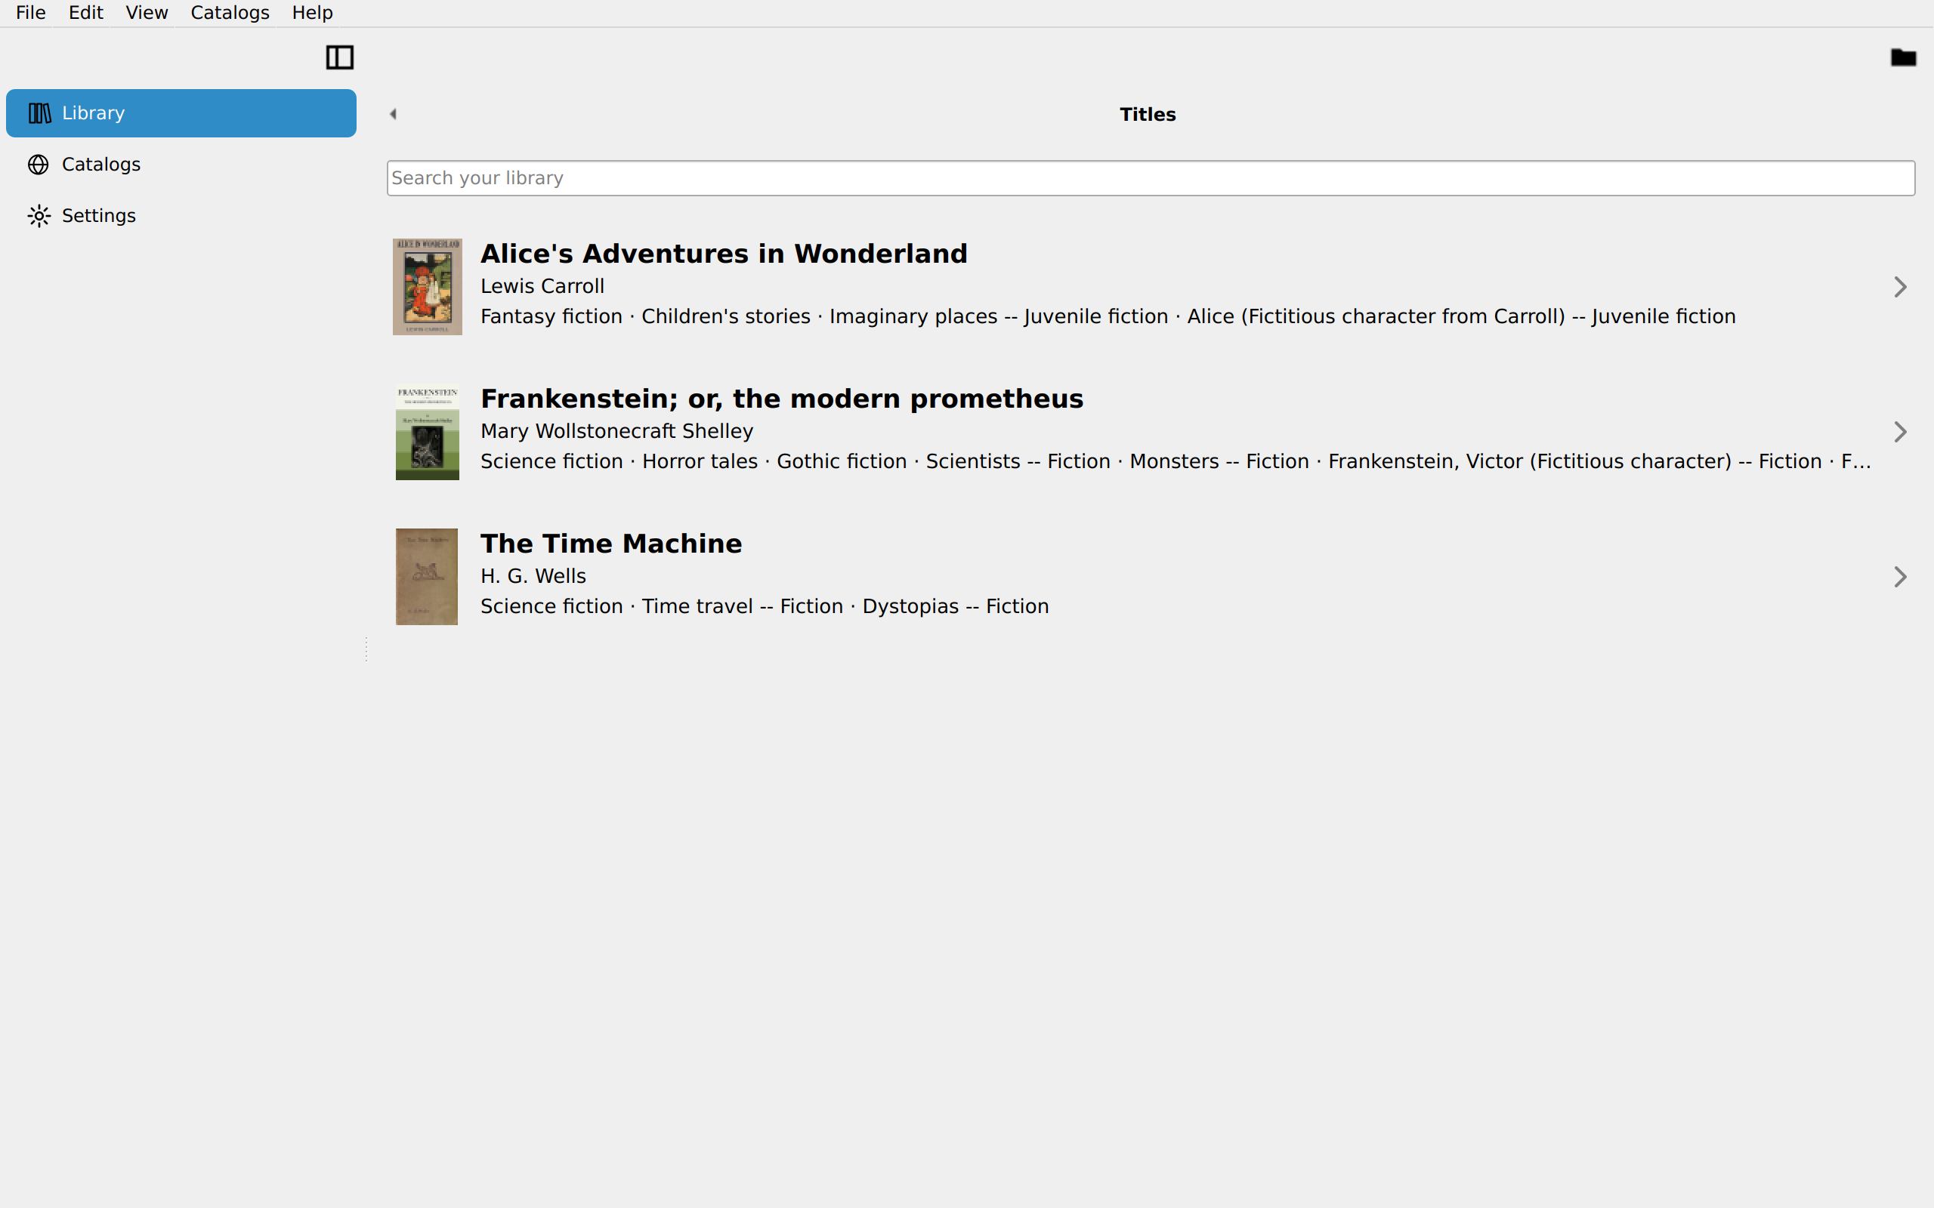Click the Titles heading
The image size is (1934, 1208).
[1147, 114]
